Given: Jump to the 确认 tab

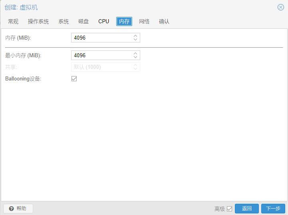Looking at the screenshot, I should [164, 22].
